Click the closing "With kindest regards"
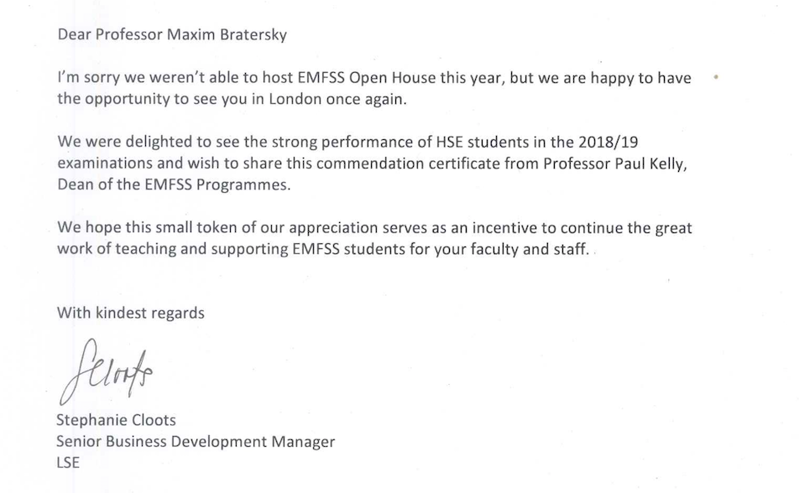The image size is (799, 493). tap(131, 314)
